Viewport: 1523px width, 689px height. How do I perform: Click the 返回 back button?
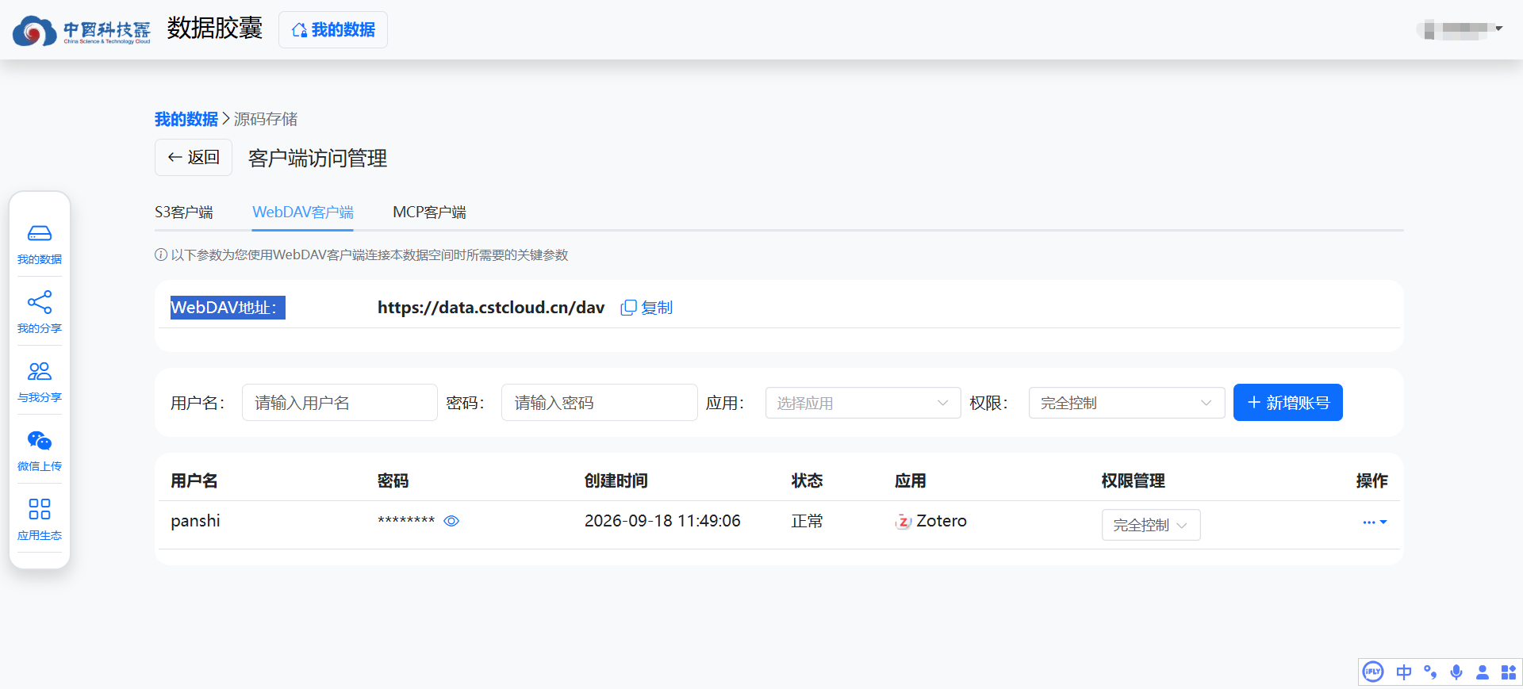[194, 157]
